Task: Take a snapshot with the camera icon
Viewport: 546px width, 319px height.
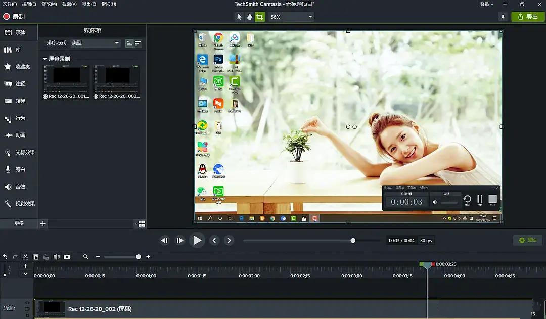Action: click(x=67, y=257)
